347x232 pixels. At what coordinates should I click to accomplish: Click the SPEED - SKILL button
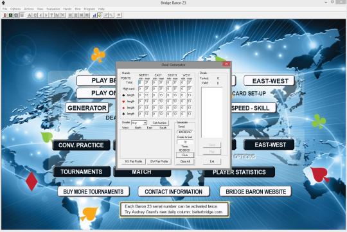(253, 108)
